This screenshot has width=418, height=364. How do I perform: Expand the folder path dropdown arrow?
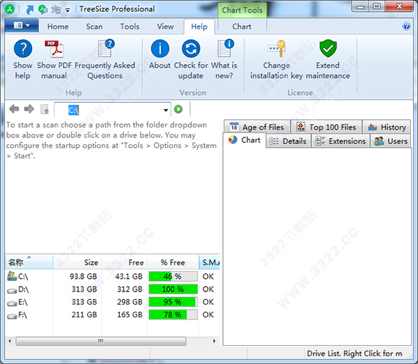(x=166, y=110)
